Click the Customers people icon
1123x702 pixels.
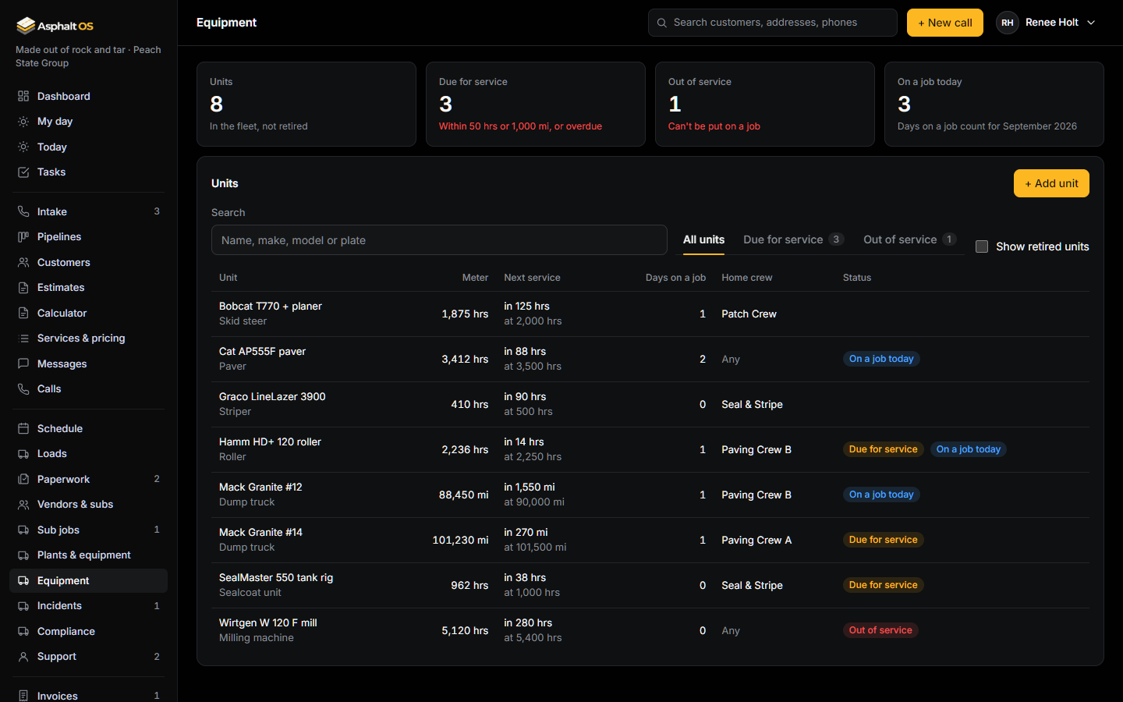pos(23,263)
